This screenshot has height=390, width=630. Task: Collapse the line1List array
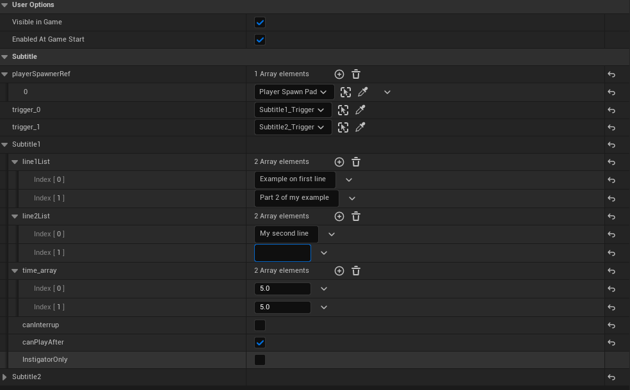pyautogui.click(x=15, y=161)
